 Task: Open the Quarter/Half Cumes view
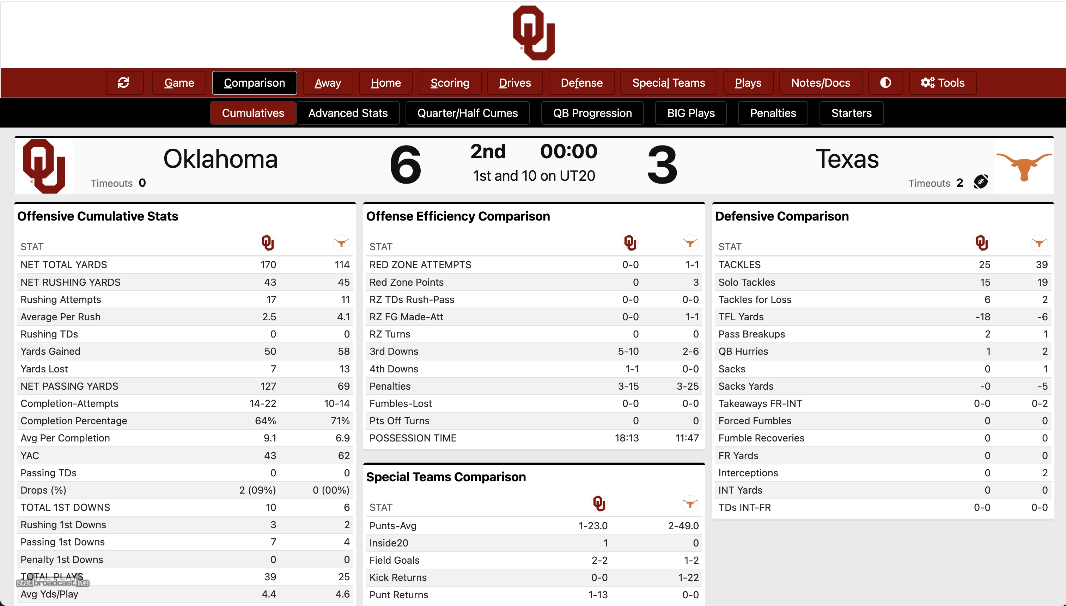tap(467, 113)
